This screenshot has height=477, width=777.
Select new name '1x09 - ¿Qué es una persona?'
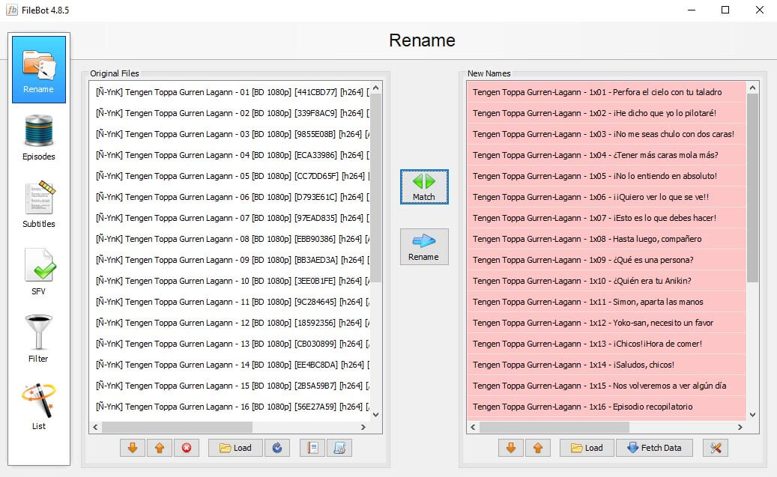606,260
